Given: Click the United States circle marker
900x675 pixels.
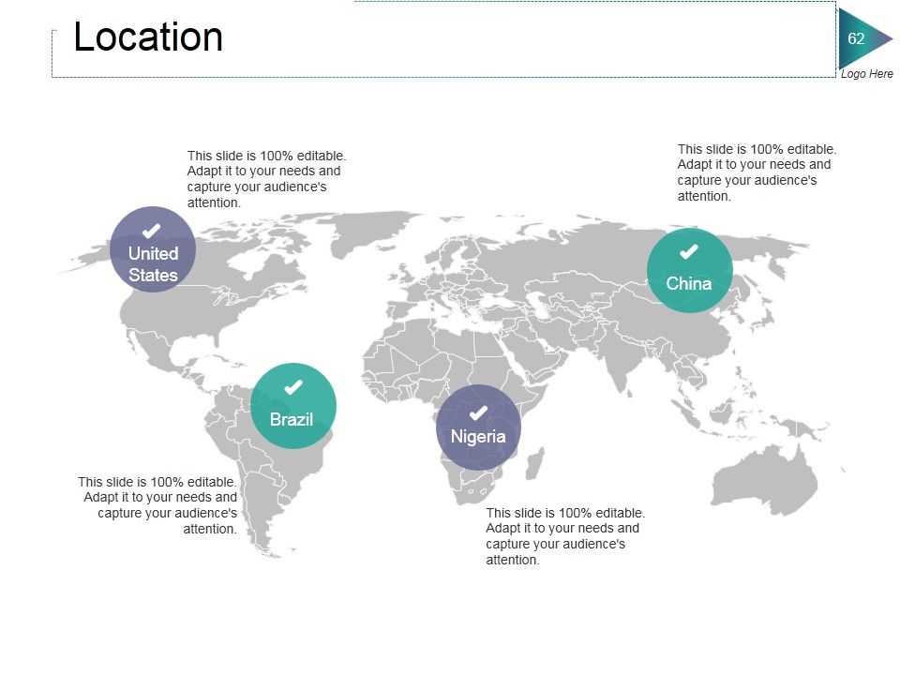Looking at the screenshot, I should (153, 249).
